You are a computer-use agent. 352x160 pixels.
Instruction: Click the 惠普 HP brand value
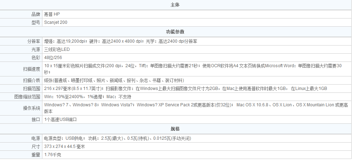coord(52,14)
